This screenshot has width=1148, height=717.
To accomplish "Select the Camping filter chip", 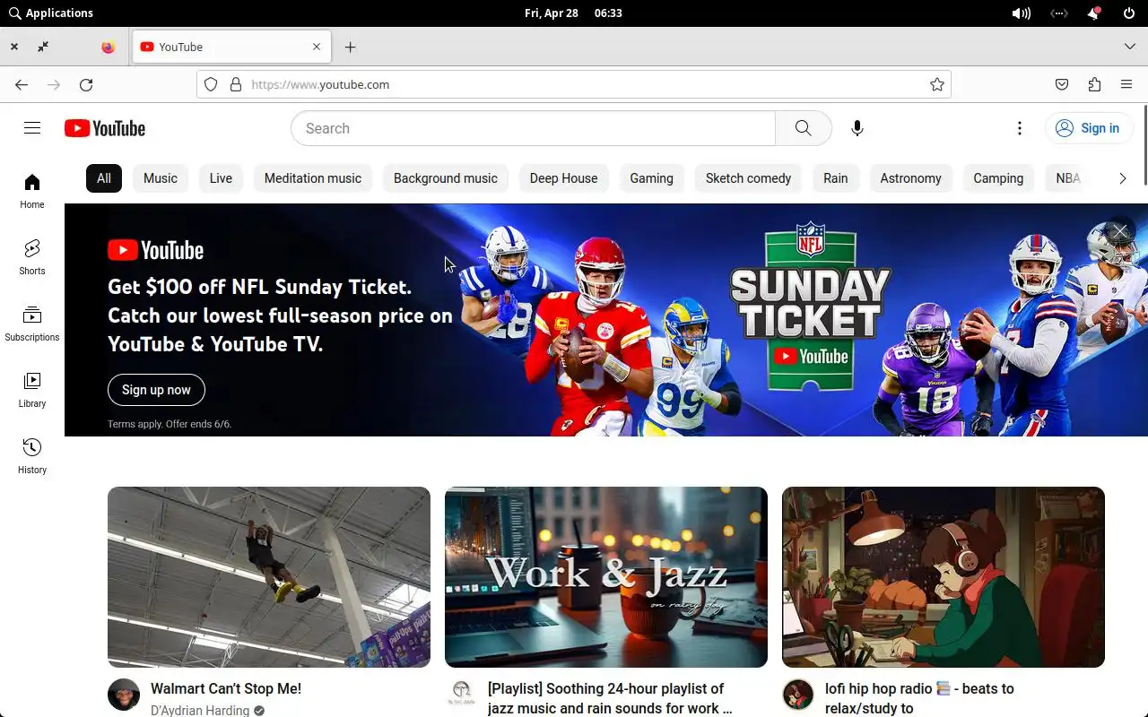I will coord(998,178).
